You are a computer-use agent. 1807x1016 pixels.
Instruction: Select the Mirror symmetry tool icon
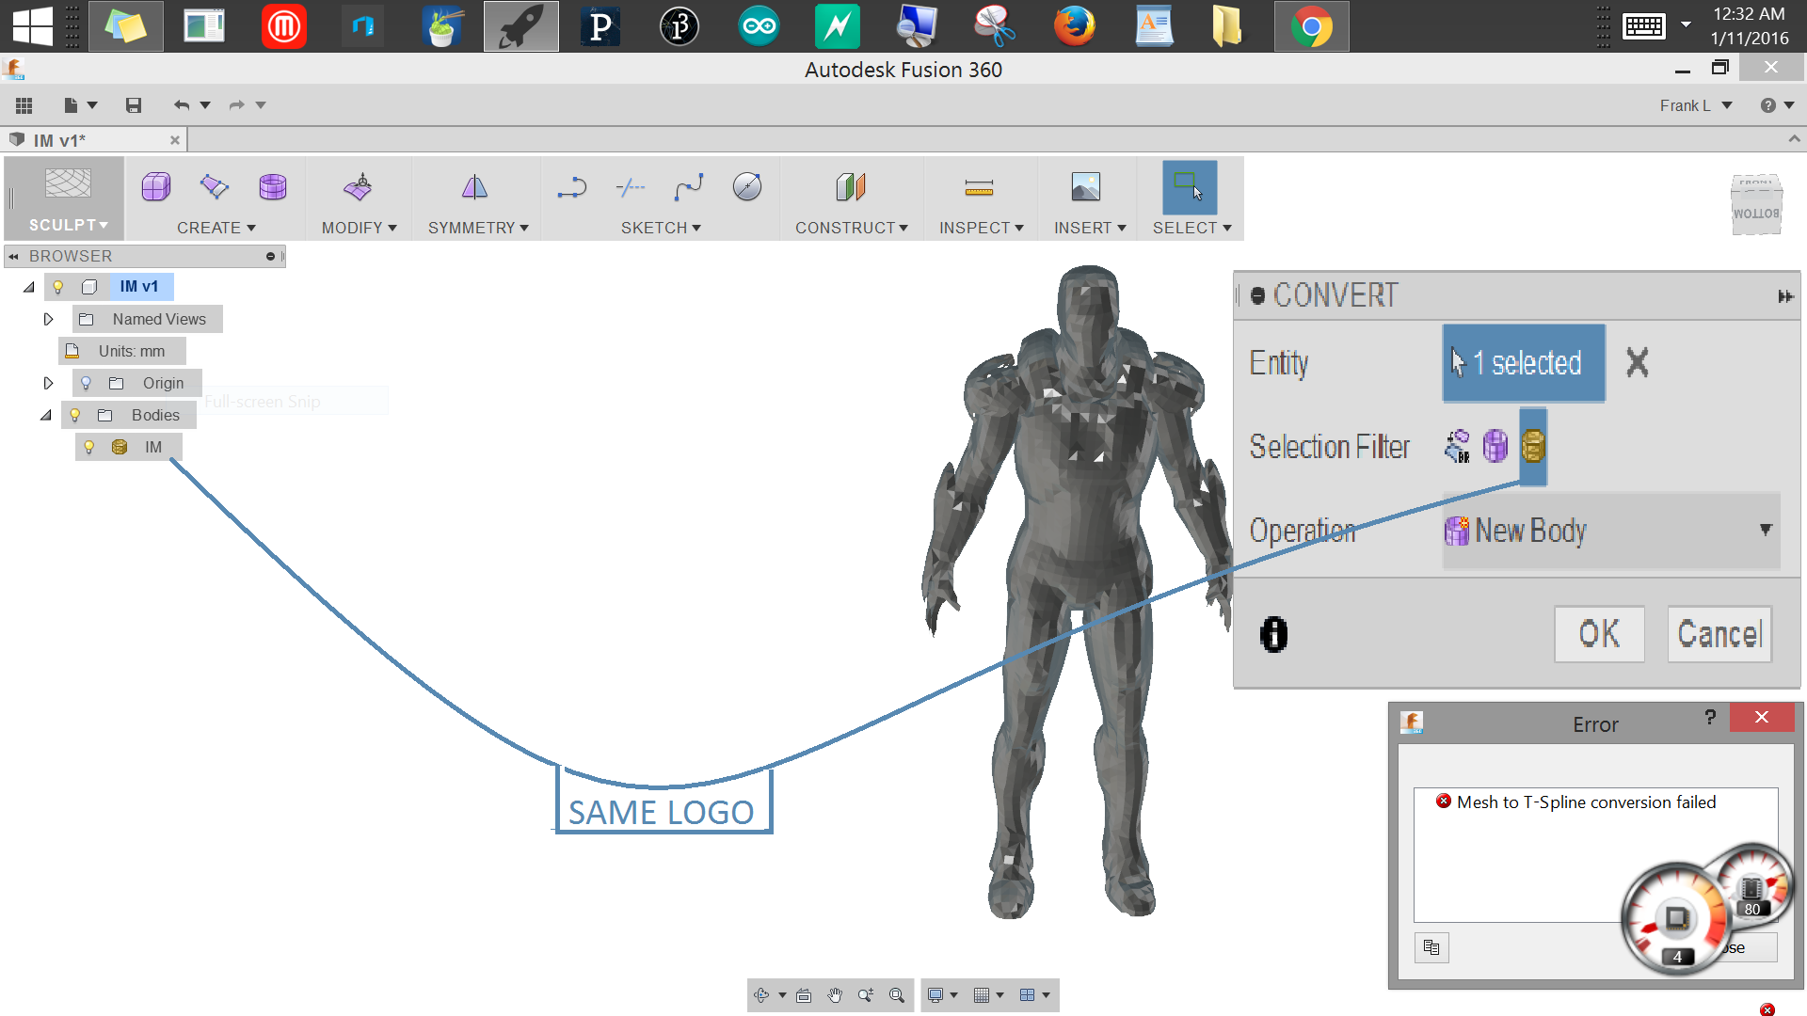pos(474,186)
